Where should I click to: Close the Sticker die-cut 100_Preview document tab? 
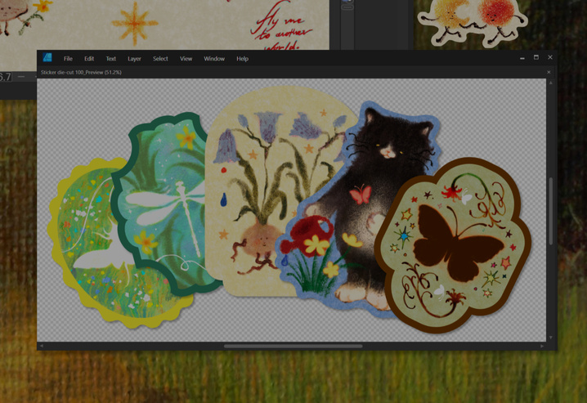coord(549,72)
